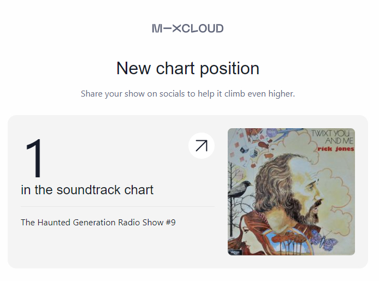Click the "TWIXT YOU AND ME" cover title

[332, 136]
